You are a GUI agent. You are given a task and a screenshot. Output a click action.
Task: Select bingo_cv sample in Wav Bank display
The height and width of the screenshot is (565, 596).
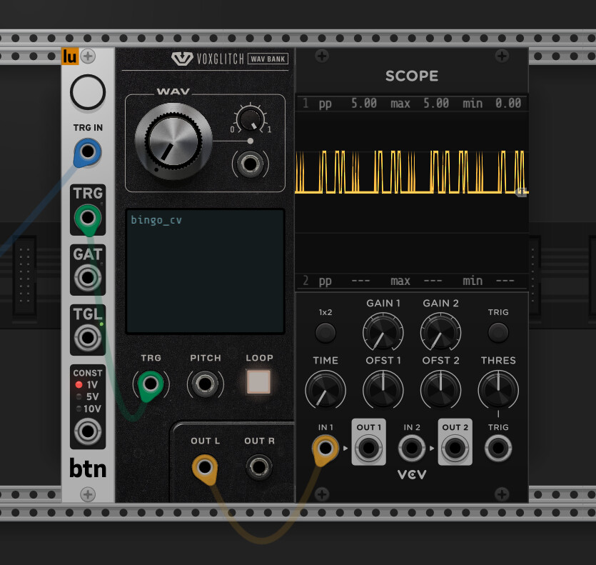click(156, 220)
